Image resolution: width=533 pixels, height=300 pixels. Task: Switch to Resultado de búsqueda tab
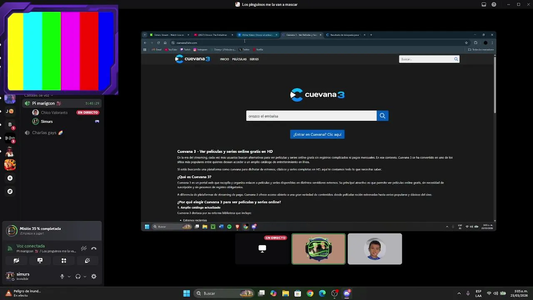point(345,35)
